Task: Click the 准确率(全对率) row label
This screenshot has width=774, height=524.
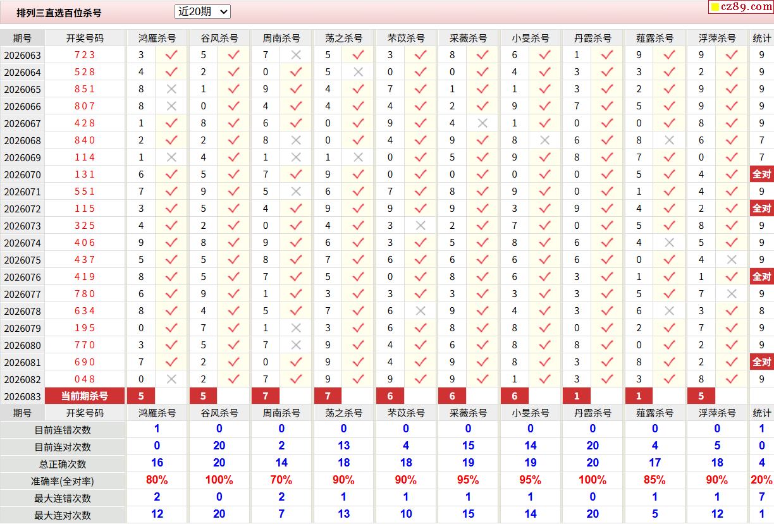Action: (63, 481)
